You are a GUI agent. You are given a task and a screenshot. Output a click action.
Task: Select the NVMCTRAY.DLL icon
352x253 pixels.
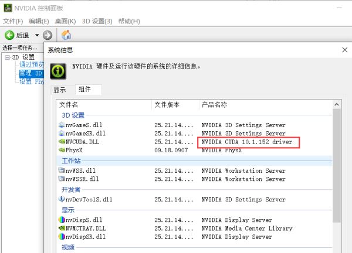[62, 228]
